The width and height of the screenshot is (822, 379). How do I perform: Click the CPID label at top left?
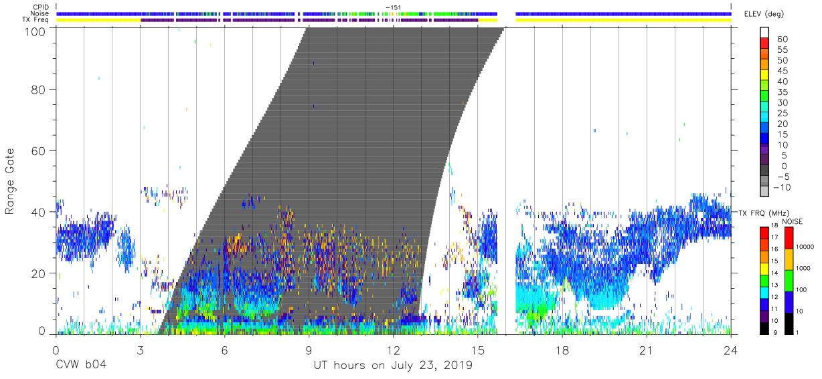pyautogui.click(x=41, y=7)
